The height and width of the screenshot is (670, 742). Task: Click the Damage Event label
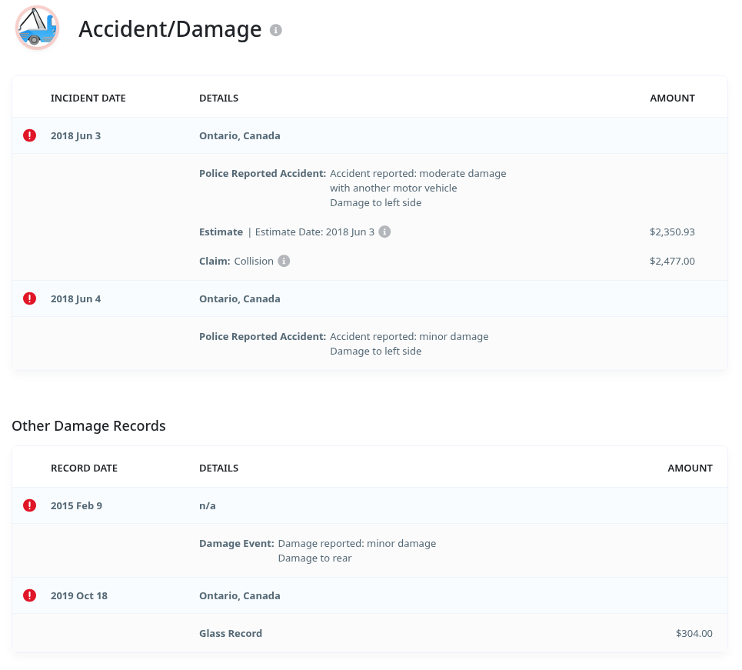236,544
